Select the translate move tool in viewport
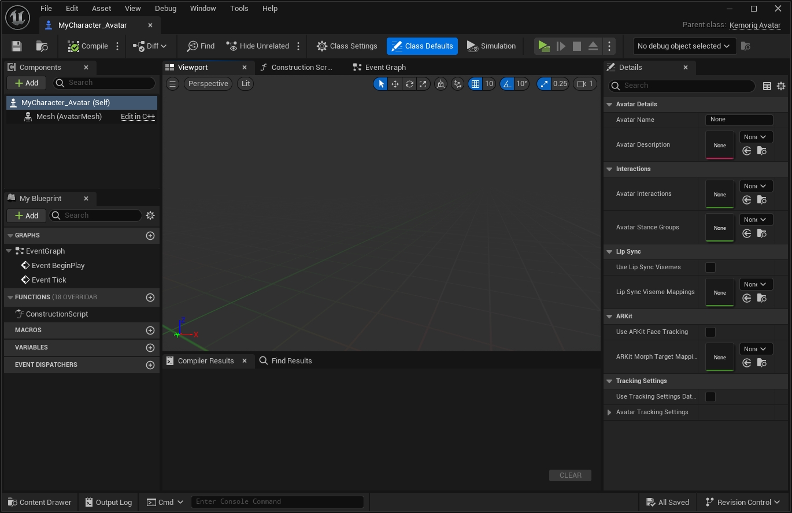Viewport: 792px width, 513px height. 395,84
